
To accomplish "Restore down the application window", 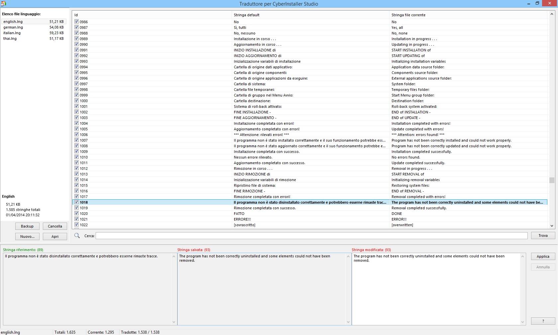I will pos(537,3).
